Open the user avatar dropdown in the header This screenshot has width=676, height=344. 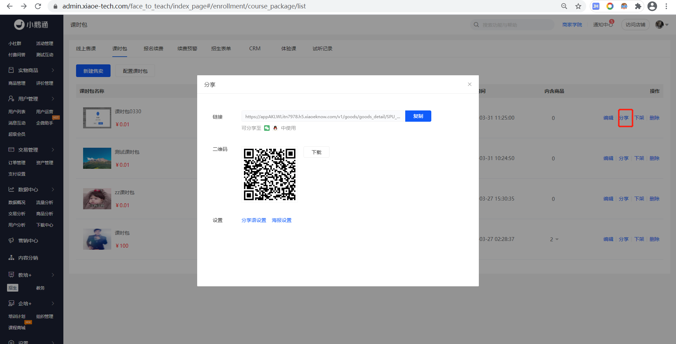pyautogui.click(x=662, y=25)
